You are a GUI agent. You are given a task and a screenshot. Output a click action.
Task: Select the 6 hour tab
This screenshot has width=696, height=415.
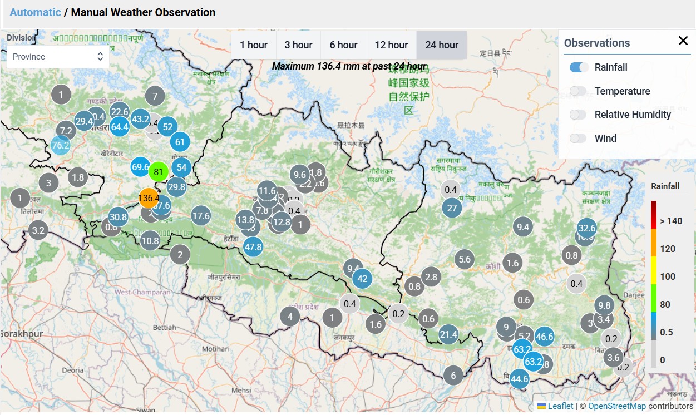click(x=343, y=45)
